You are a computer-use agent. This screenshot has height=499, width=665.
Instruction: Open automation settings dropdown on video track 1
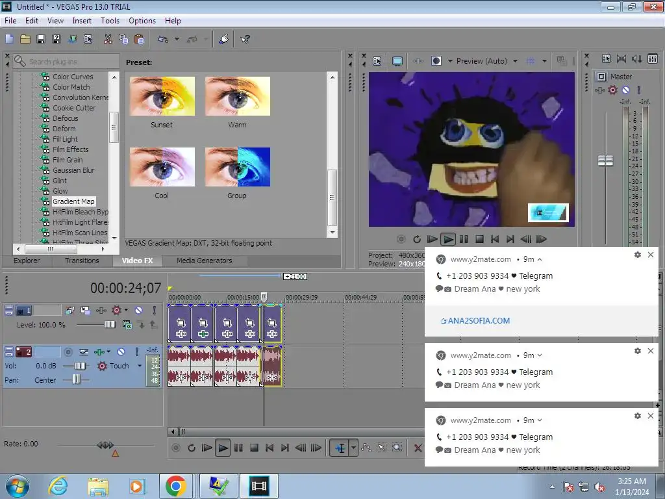127,310
